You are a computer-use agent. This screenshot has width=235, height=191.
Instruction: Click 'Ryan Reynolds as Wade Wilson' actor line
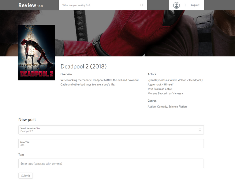pos(175,82)
